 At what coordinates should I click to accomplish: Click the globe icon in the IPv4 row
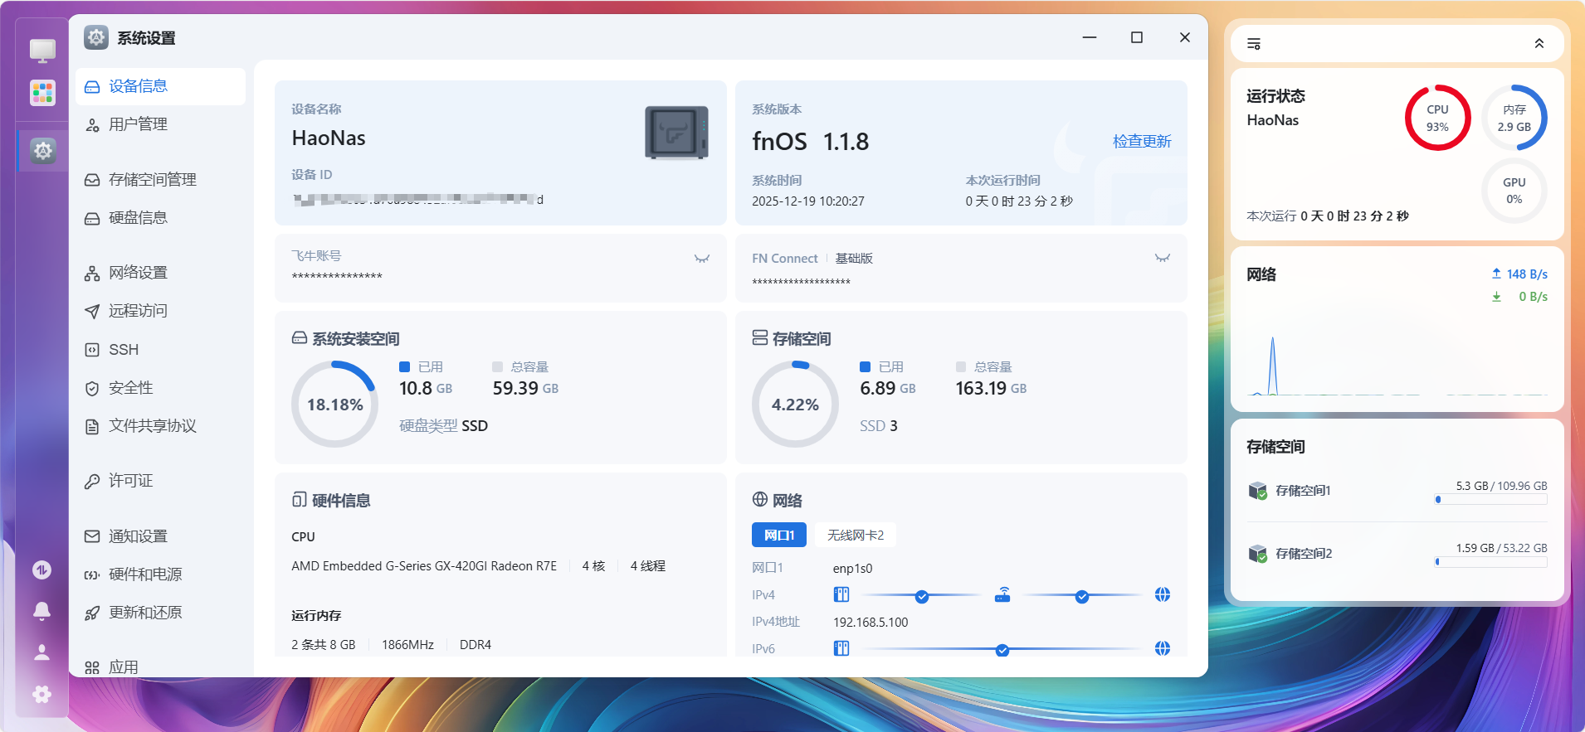click(x=1162, y=594)
